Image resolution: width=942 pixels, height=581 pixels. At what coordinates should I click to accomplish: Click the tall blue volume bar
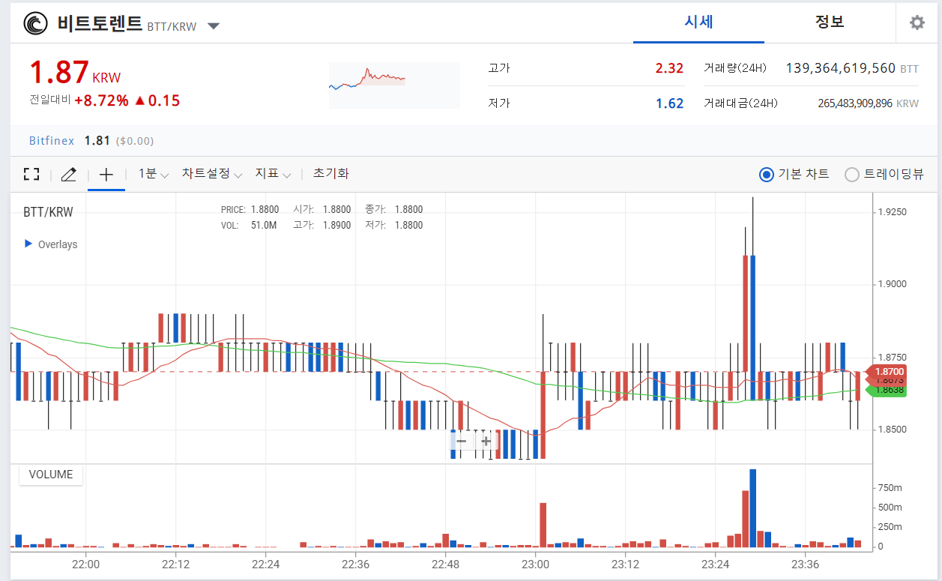pyautogui.click(x=752, y=508)
